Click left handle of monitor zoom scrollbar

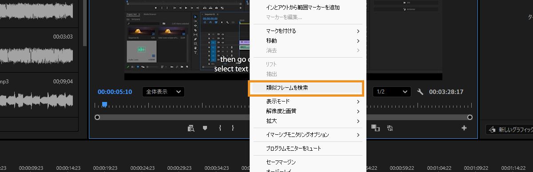click(97, 117)
